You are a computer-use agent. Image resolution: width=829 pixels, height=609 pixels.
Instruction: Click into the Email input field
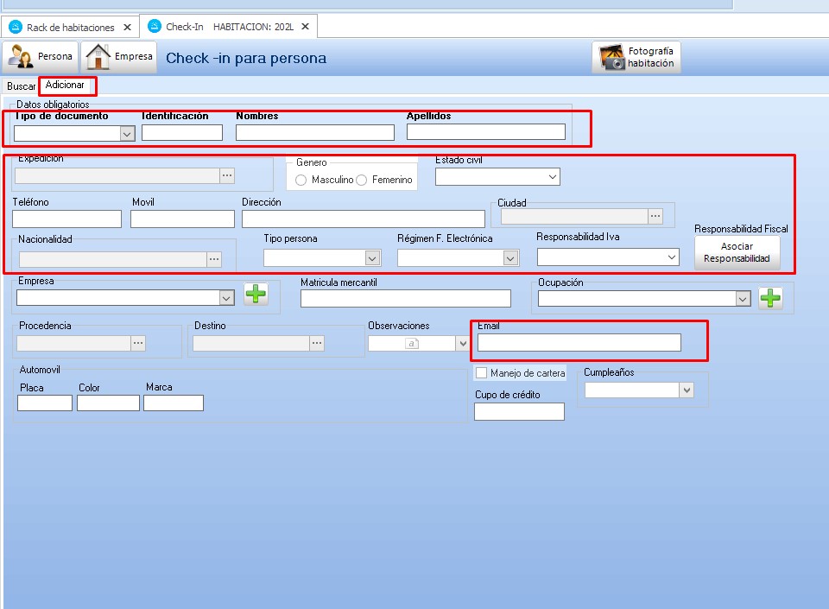pos(579,343)
